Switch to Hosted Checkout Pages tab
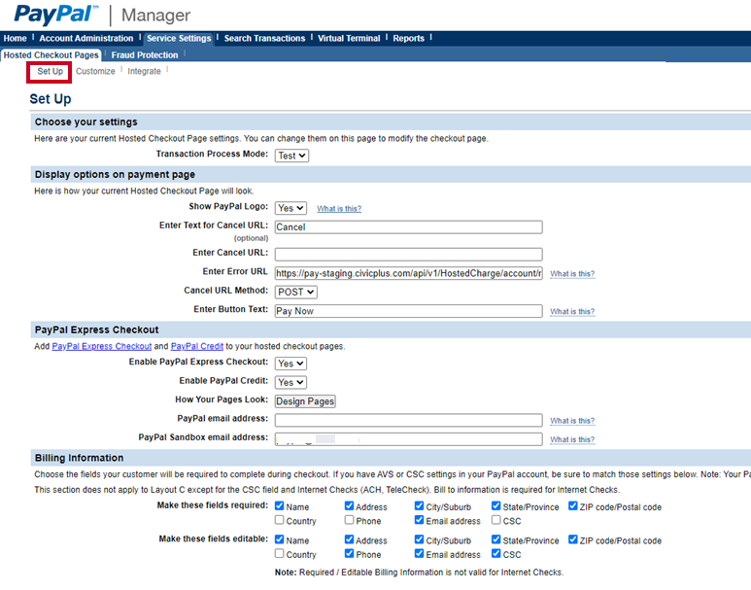The image size is (751, 590). (x=51, y=55)
